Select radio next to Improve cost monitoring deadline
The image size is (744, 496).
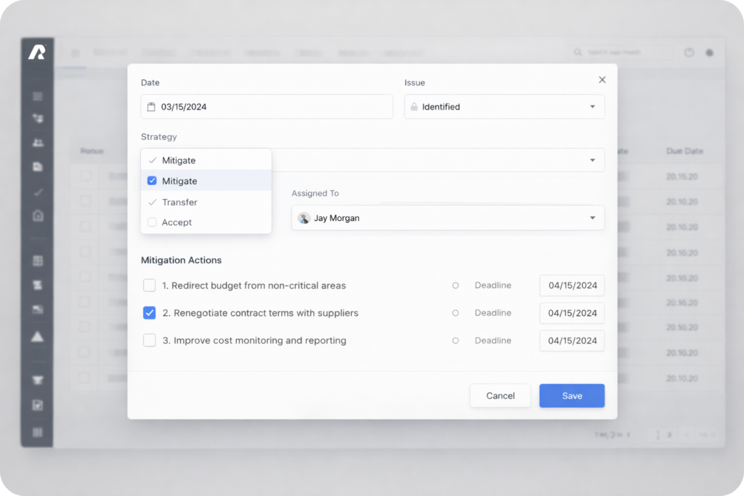[x=456, y=341]
